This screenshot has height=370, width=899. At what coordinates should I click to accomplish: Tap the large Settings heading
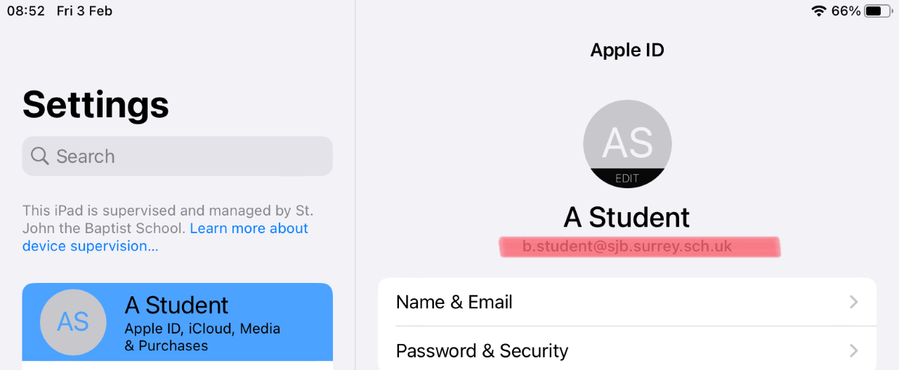[x=96, y=104]
